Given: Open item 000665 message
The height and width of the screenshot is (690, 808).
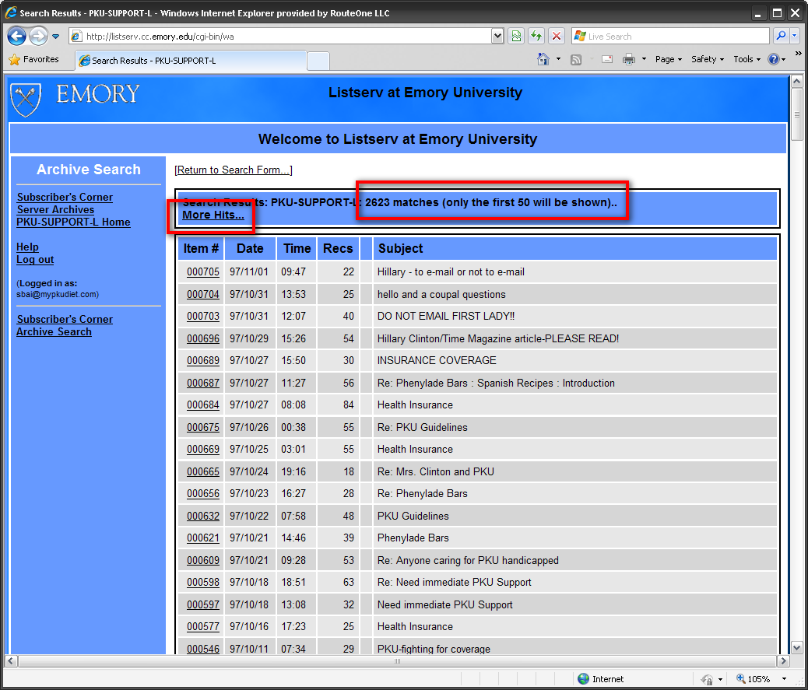Looking at the screenshot, I should (x=203, y=471).
